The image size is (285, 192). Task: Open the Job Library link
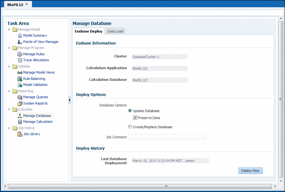pyautogui.click(x=32, y=134)
